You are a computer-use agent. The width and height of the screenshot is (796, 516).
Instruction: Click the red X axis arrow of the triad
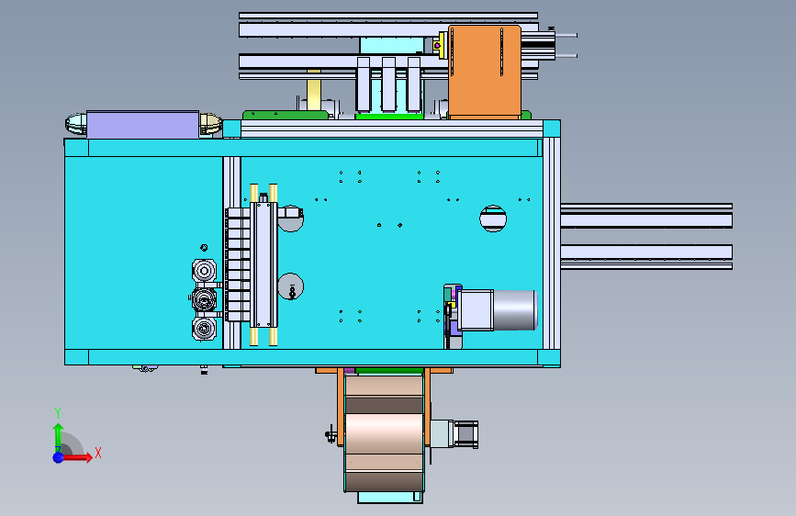coord(78,457)
